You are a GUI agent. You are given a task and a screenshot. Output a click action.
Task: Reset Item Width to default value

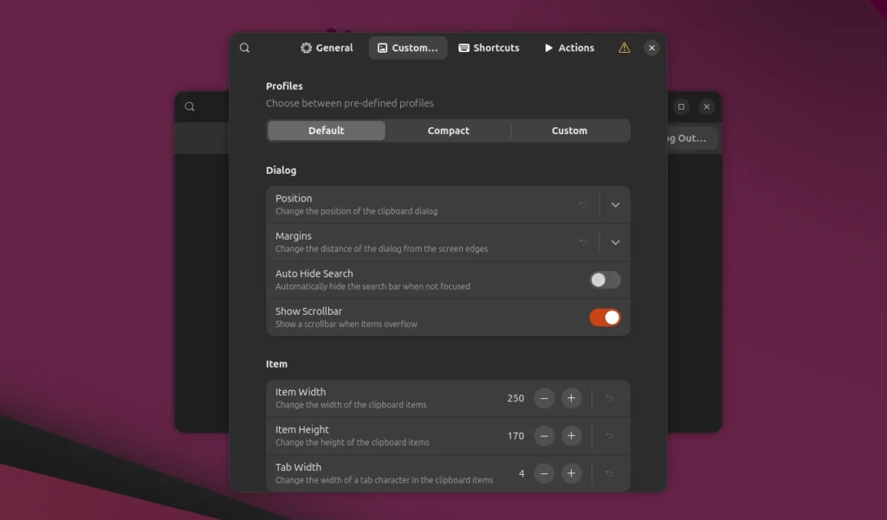coord(609,399)
